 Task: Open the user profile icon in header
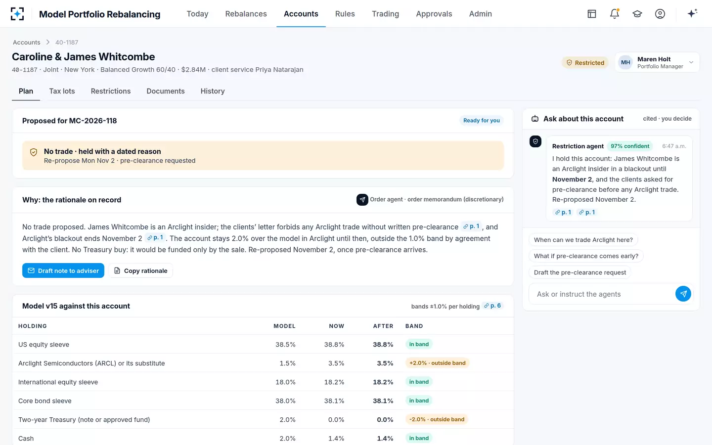pyautogui.click(x=660, y=14)
